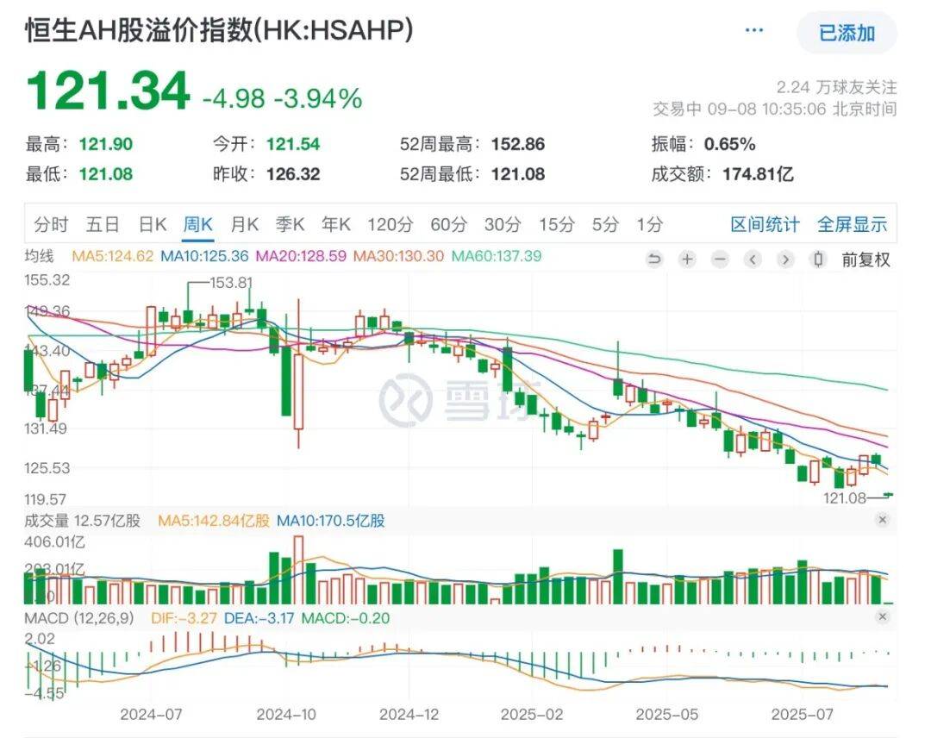This screenshot has width=931, height=738.
Task: Switch to the 日K daily chart tab
Action: (152, 224)
